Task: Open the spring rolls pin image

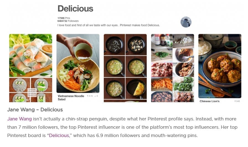Action: click(x=30, y=56)
